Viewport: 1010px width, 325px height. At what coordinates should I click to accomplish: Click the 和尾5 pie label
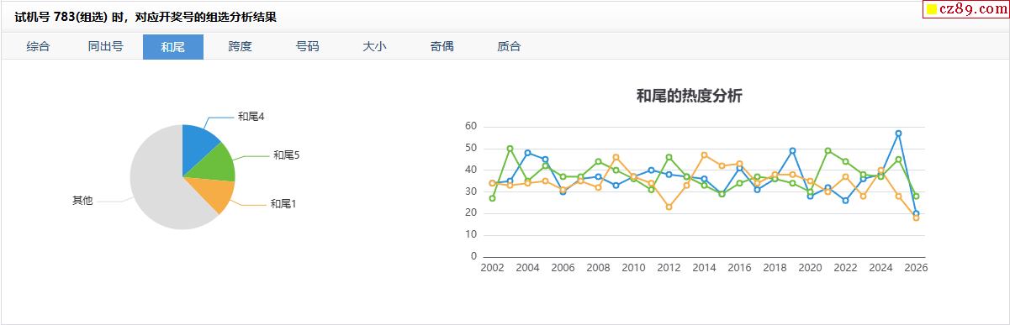click(287, 155)
